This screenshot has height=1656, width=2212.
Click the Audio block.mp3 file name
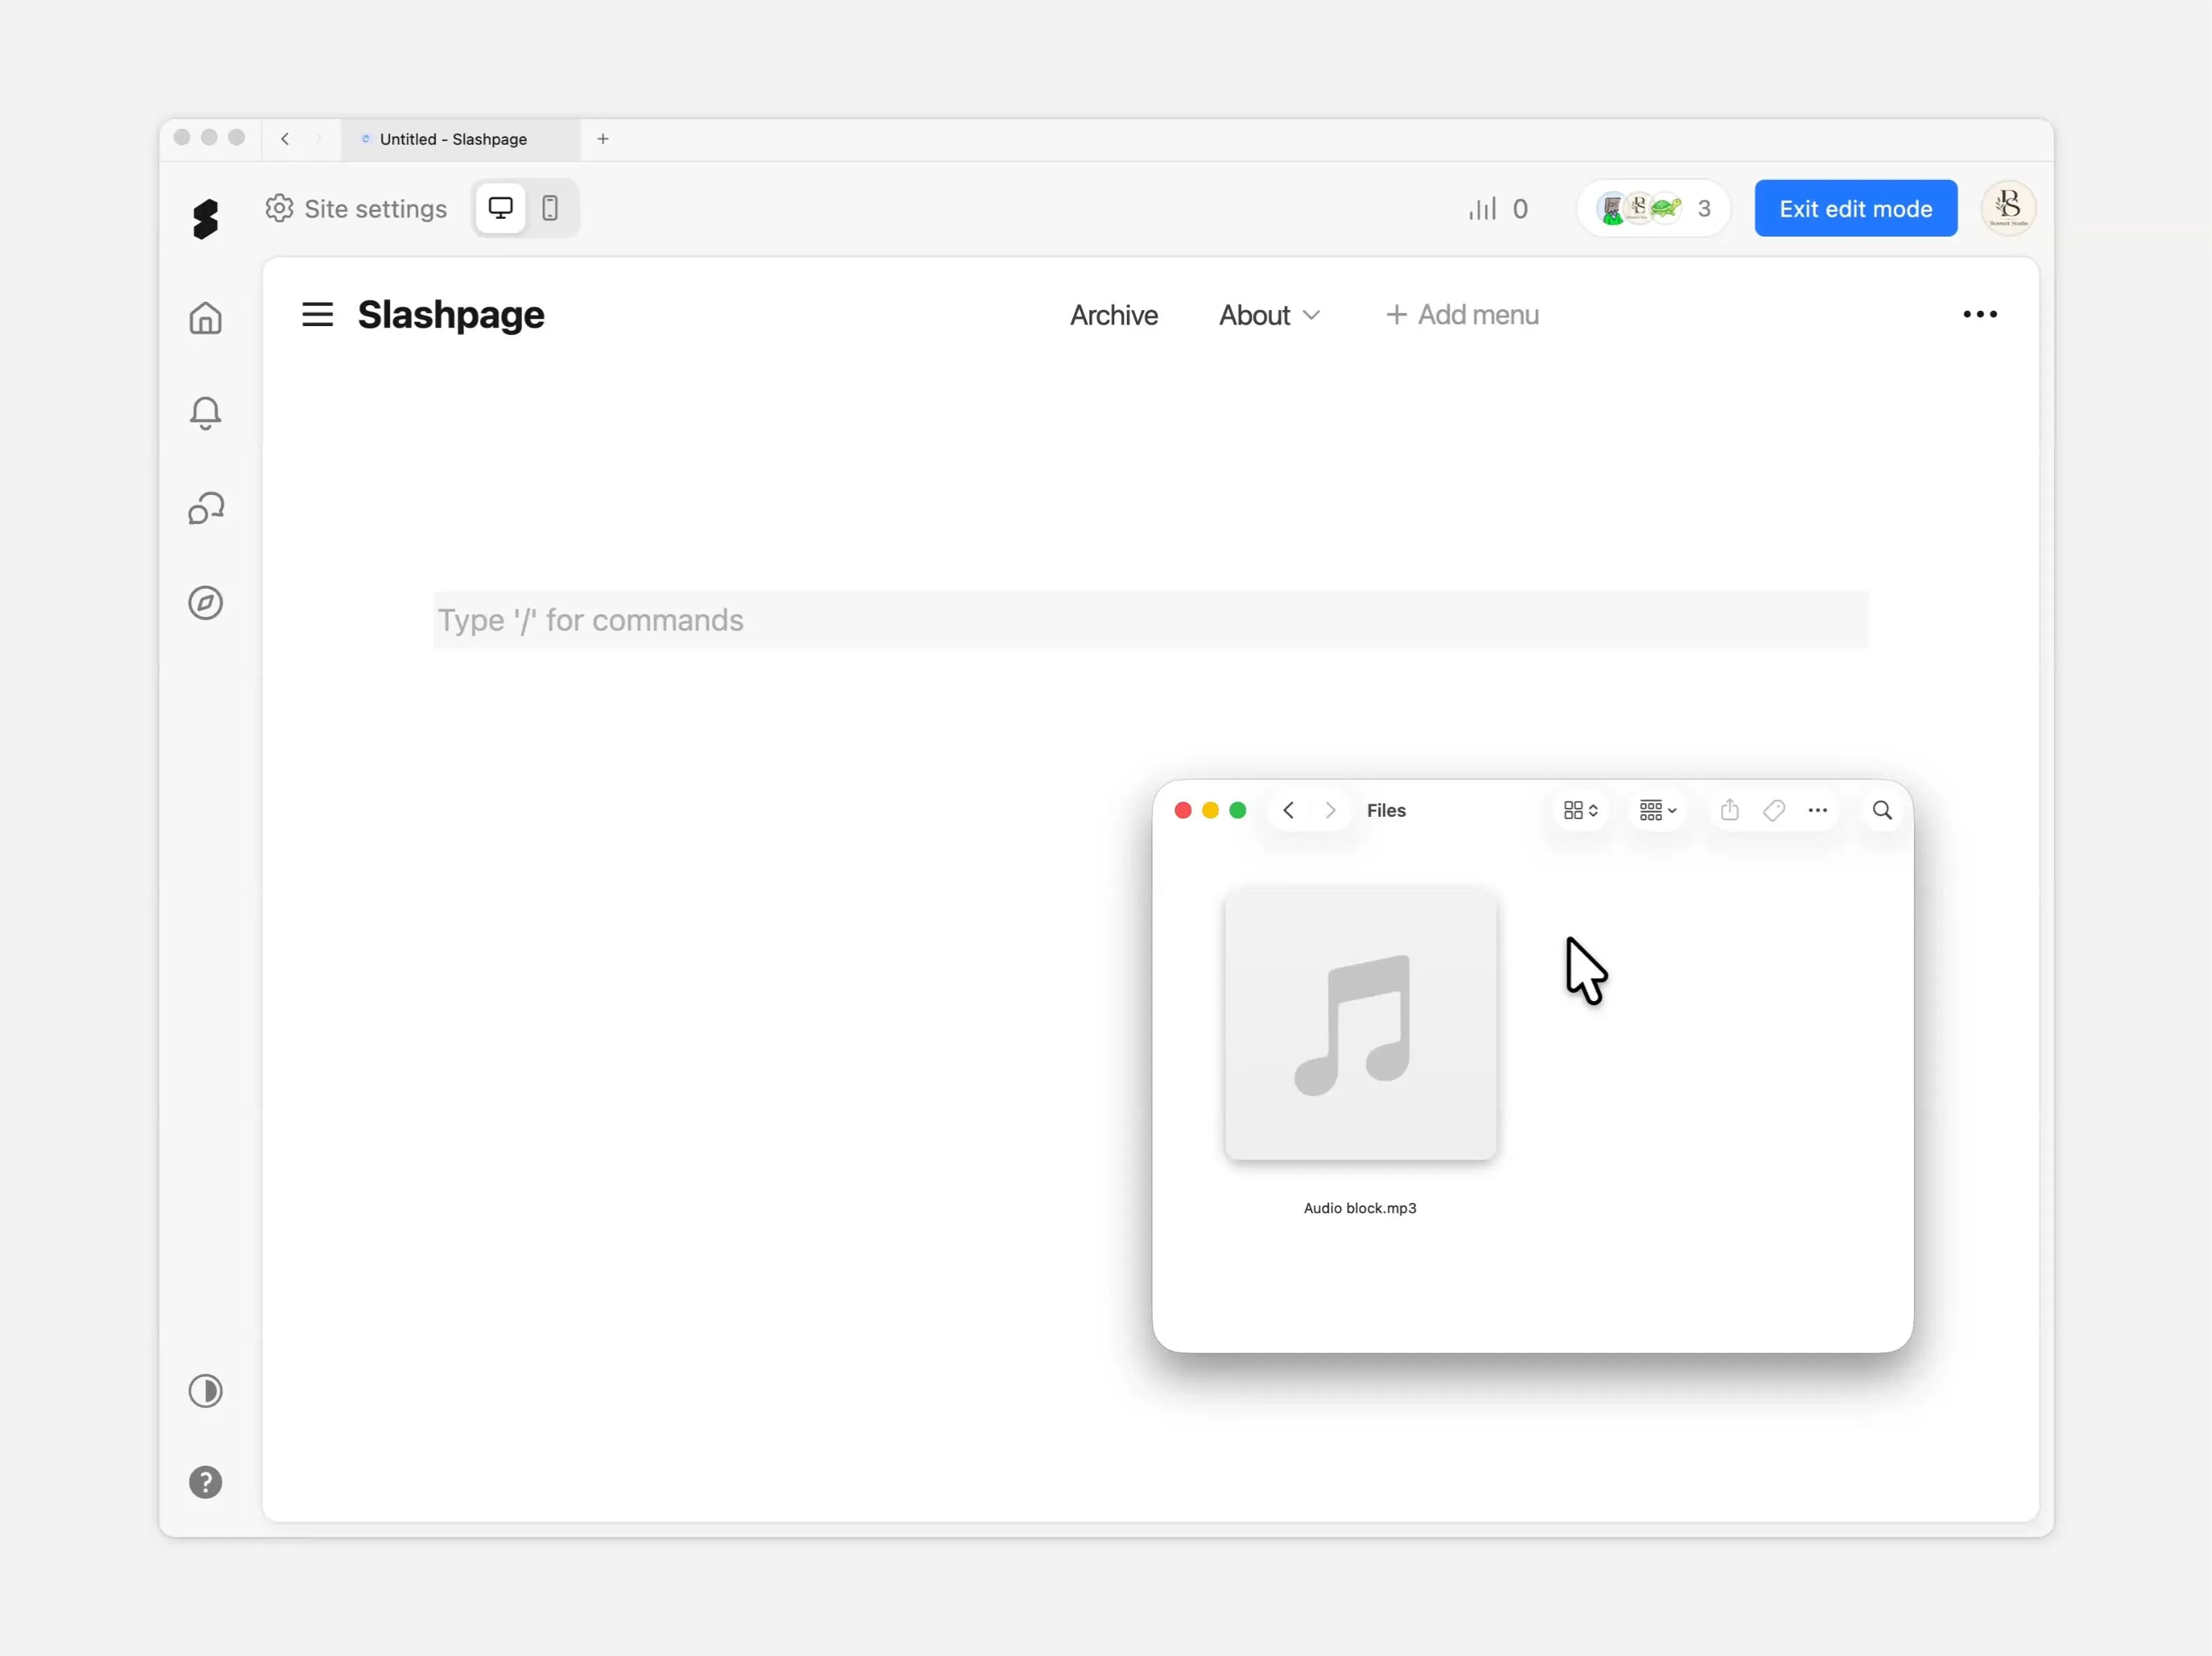click(x=1360, y=1208)
